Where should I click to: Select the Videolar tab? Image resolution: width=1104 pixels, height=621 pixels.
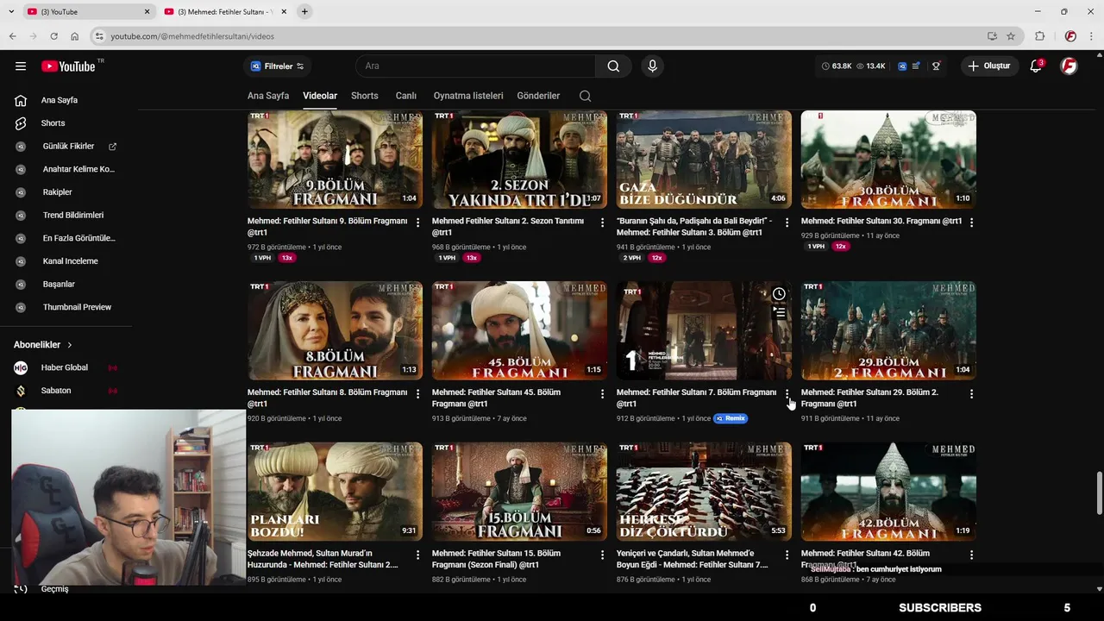(x=320, y=96)
